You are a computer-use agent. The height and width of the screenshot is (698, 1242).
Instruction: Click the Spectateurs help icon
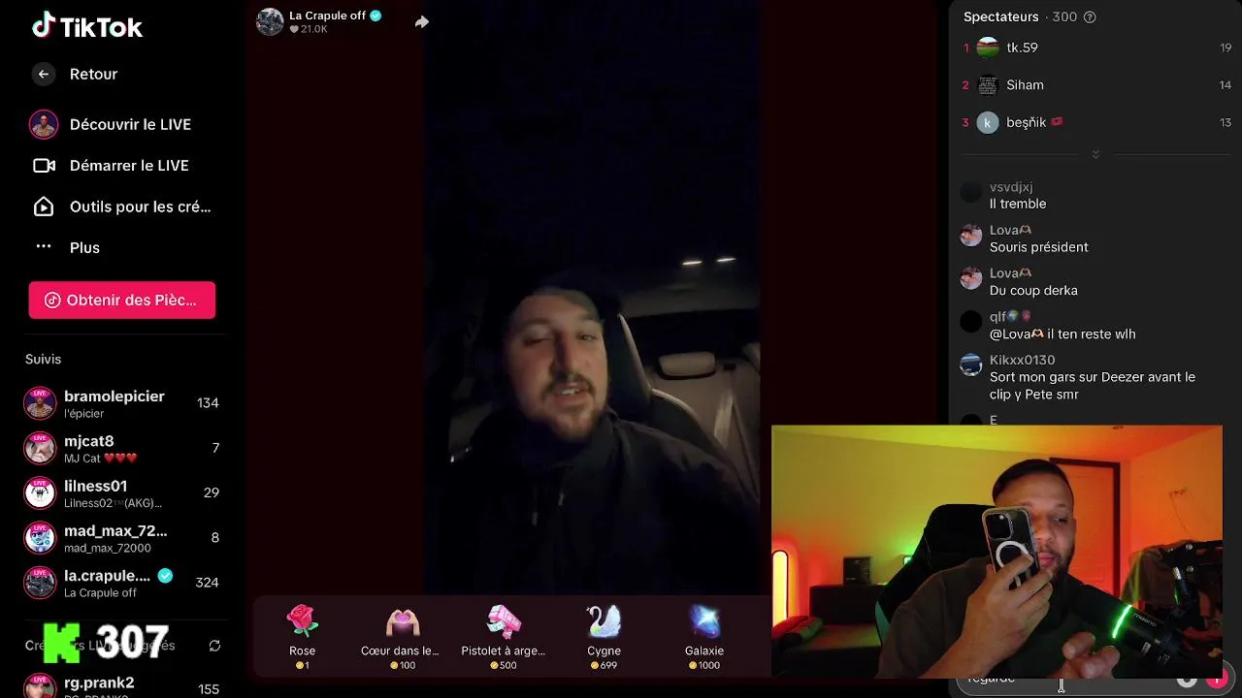point(1090,16)
